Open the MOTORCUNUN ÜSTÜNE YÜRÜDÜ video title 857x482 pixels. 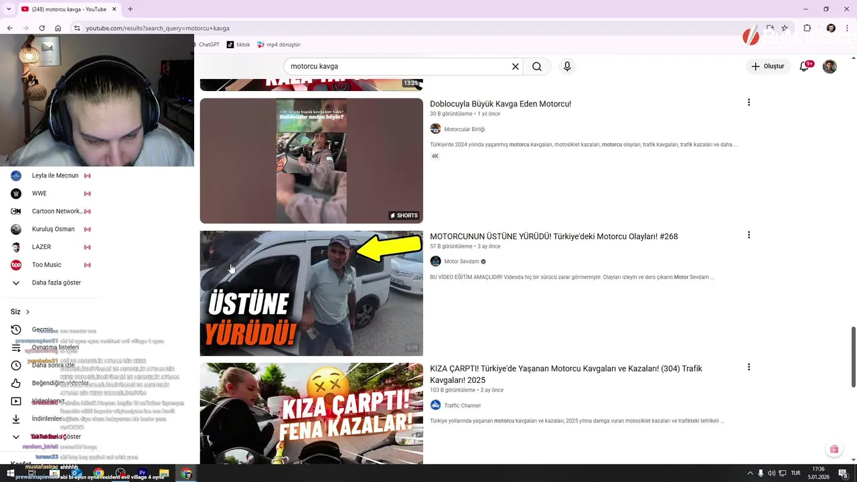click(554, 236)
